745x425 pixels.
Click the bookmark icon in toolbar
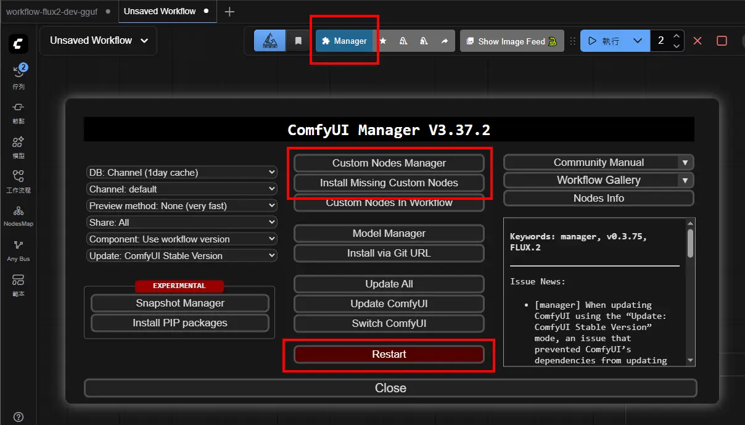(x=298, y=41)
